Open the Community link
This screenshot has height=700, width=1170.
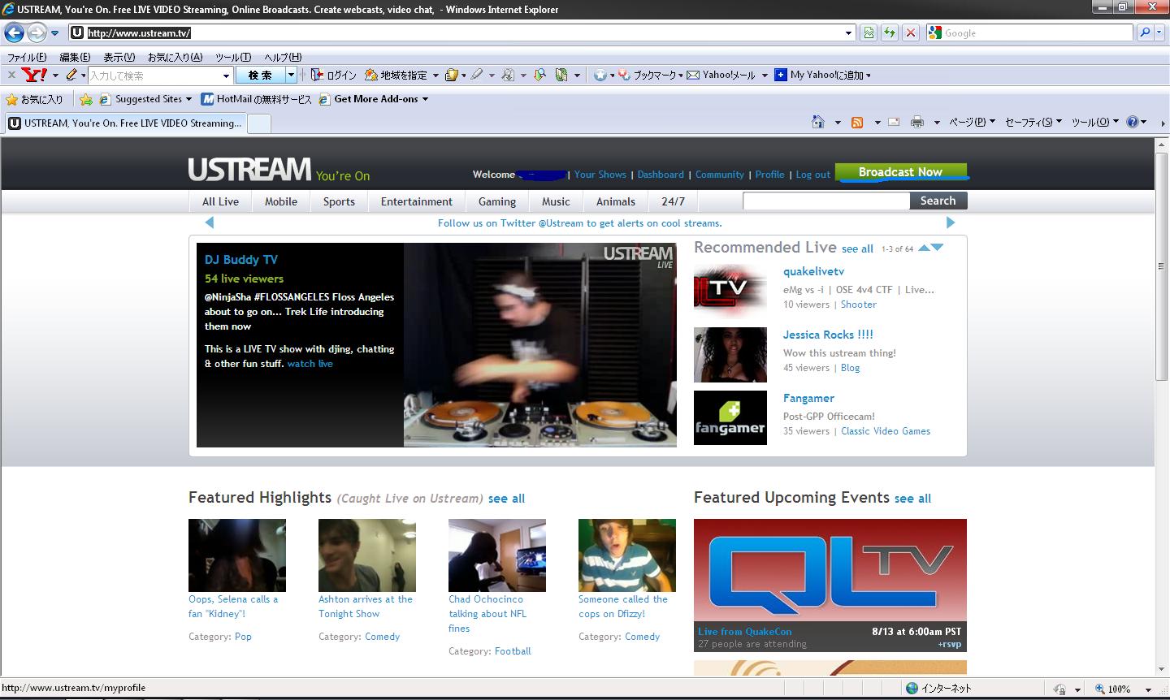tap(720, 175)
